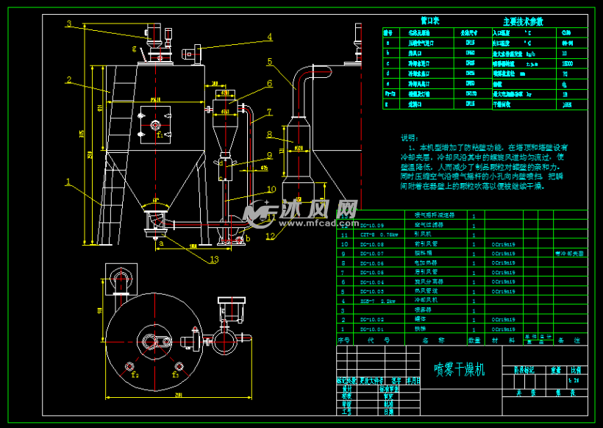Click the fan symbol above plan view circle

[121, 280]
